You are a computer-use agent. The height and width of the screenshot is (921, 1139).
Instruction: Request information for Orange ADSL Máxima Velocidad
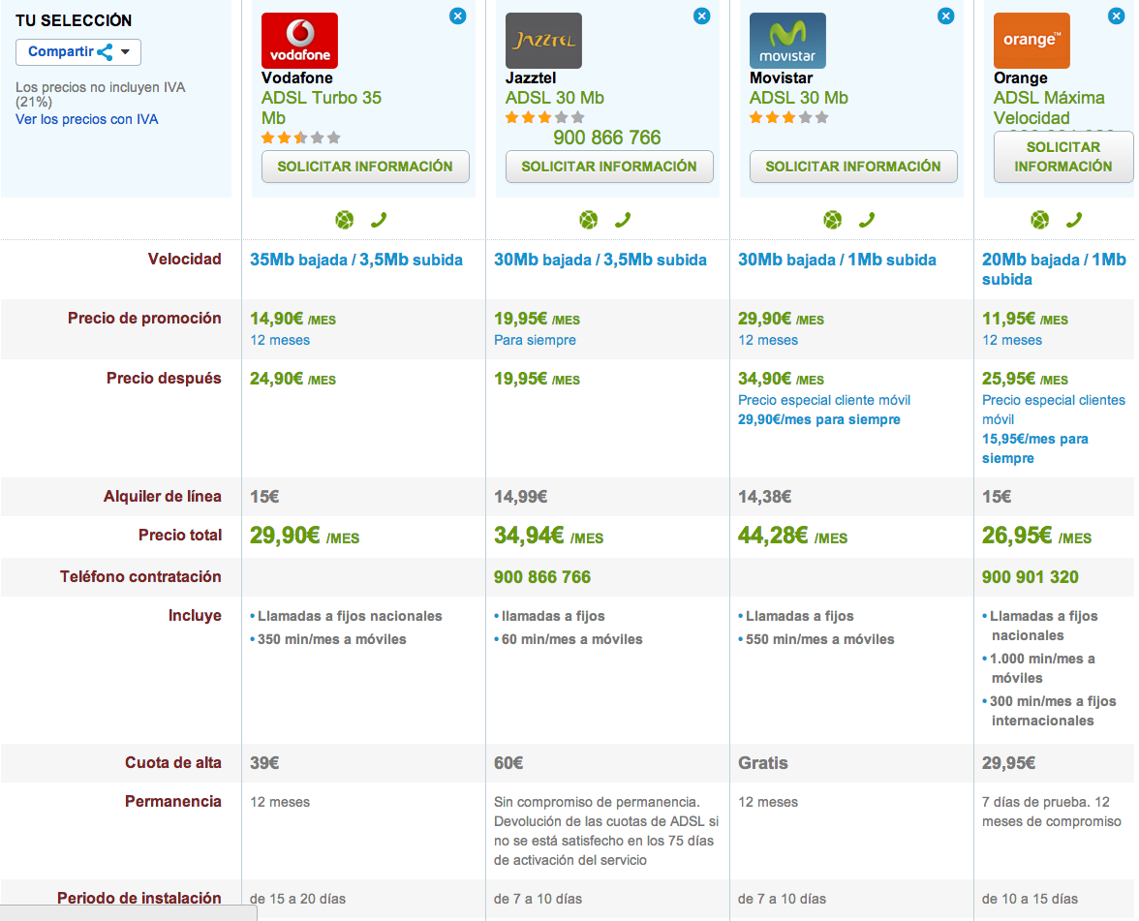point(1063,157)
